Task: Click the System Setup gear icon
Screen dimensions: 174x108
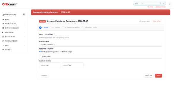Action: [3, 24]
